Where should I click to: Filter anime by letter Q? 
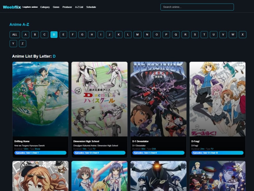pos(176,34)
